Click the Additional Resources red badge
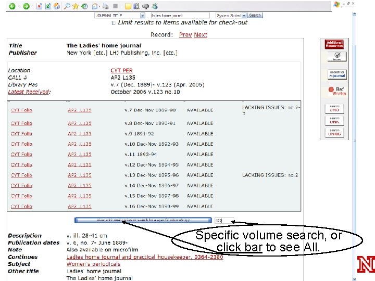The width and height of the screenshot is (375, 281). click(x=334, y=44)
